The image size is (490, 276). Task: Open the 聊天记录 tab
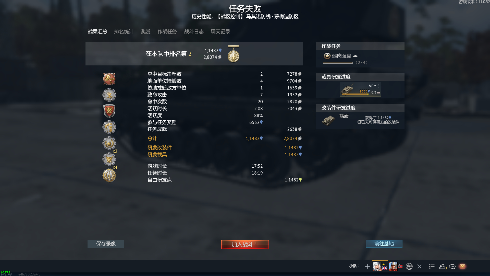coord(220,31)
